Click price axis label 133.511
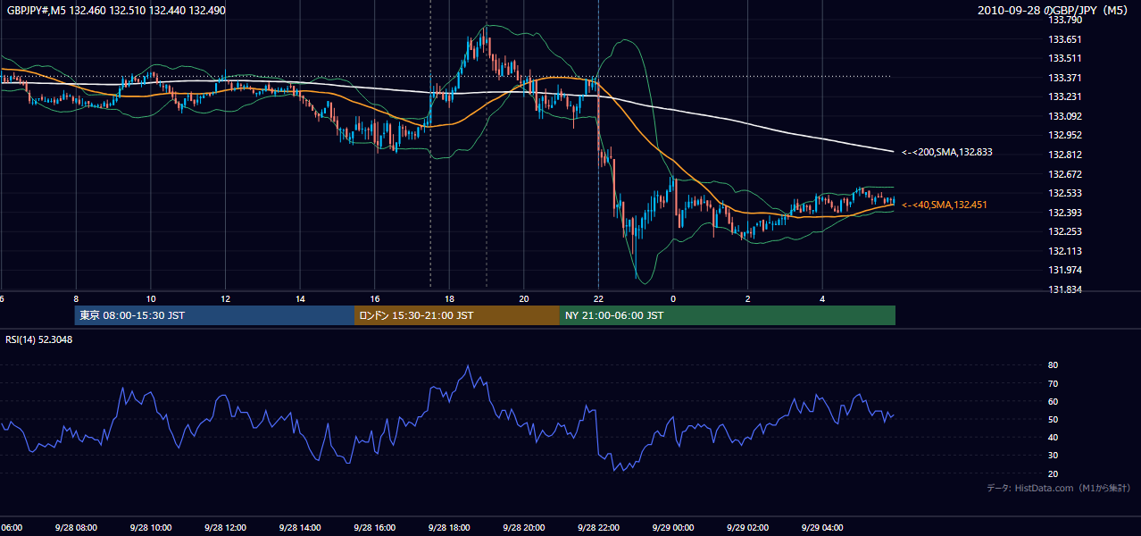 click(1065, 58)
